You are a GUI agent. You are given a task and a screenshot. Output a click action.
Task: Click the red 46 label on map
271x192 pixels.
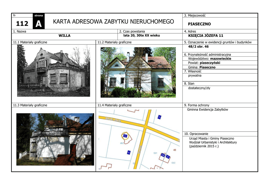175,150
